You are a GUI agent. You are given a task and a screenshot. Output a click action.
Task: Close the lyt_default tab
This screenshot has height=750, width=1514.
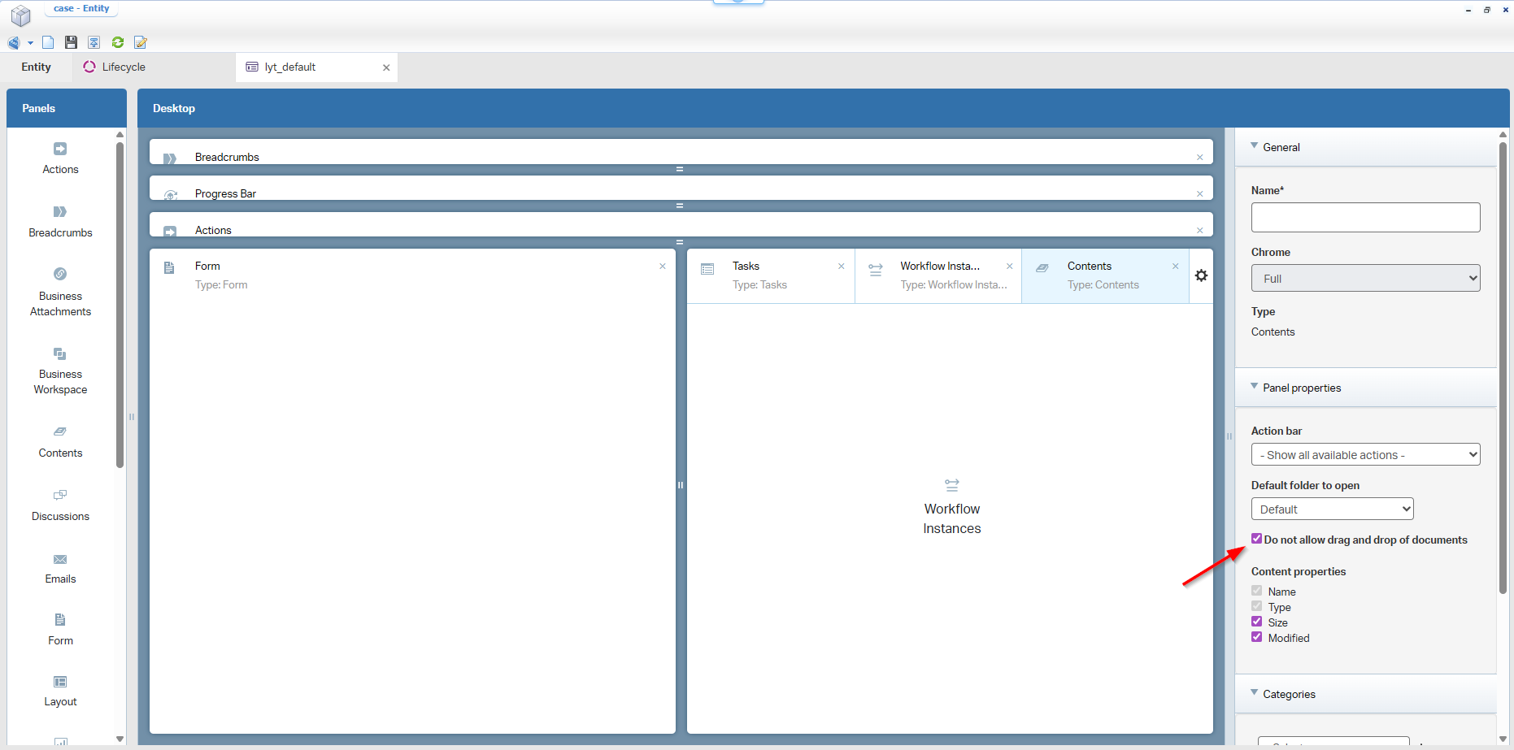pyautogui.click(x=386, y=67)
